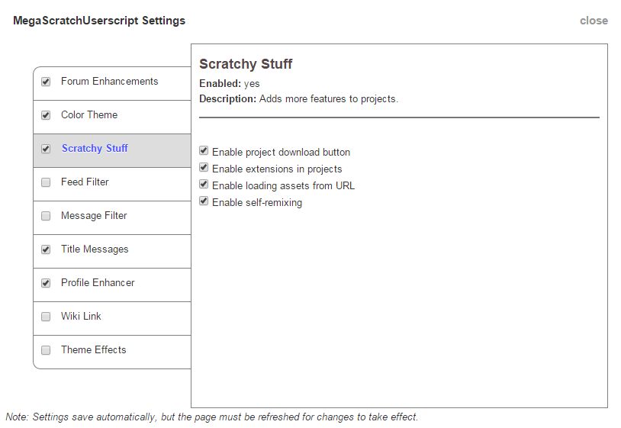Open the Message Filter tab
Screen dimensions: 621x428
[x=94, y=216]
